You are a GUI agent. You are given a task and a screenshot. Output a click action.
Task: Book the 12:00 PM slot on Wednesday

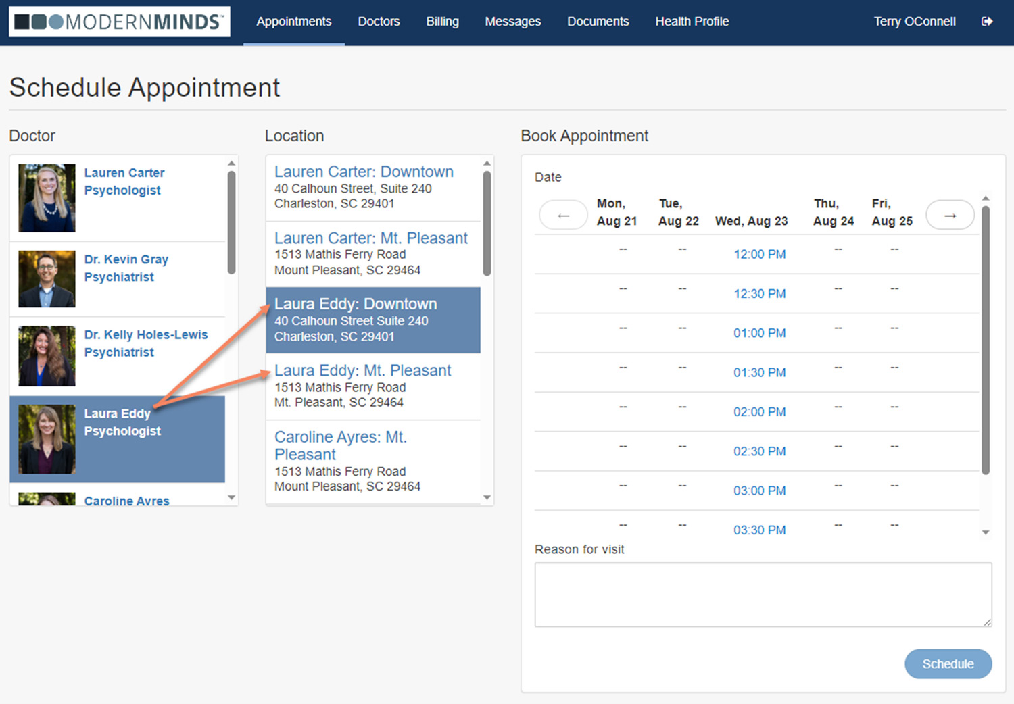coord(760,254)
